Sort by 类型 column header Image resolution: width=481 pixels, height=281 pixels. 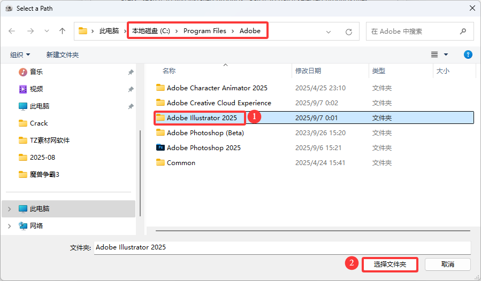(x=379, y=71)
